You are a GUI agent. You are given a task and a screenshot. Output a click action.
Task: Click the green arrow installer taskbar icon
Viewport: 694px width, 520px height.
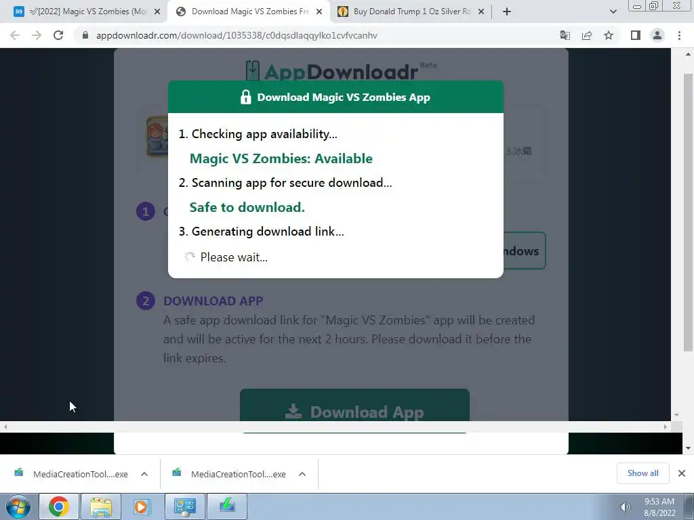227,506
